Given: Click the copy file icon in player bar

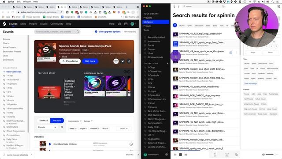Looking at the screenshot, I should point(236,155).
